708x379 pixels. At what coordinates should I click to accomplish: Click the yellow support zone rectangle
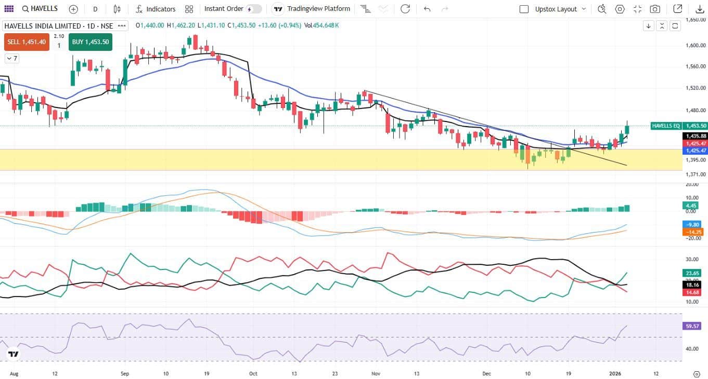point(341,159)
